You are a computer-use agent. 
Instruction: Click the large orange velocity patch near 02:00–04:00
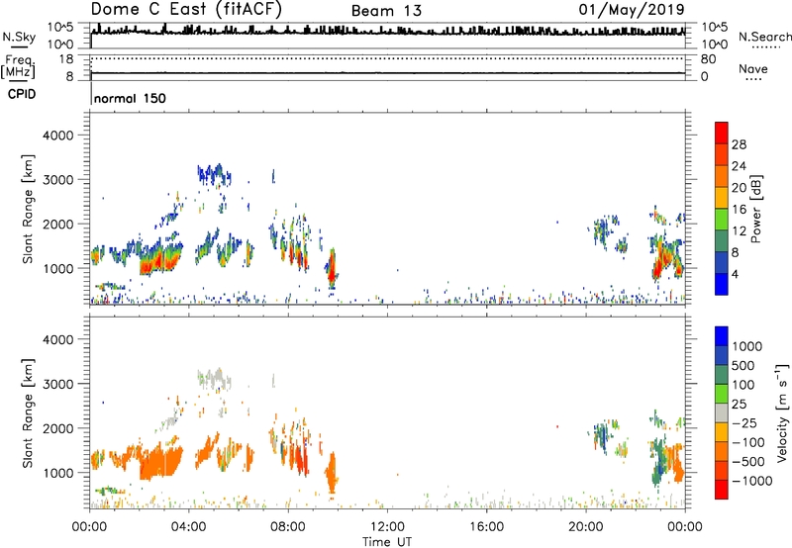tap(160, 462)
